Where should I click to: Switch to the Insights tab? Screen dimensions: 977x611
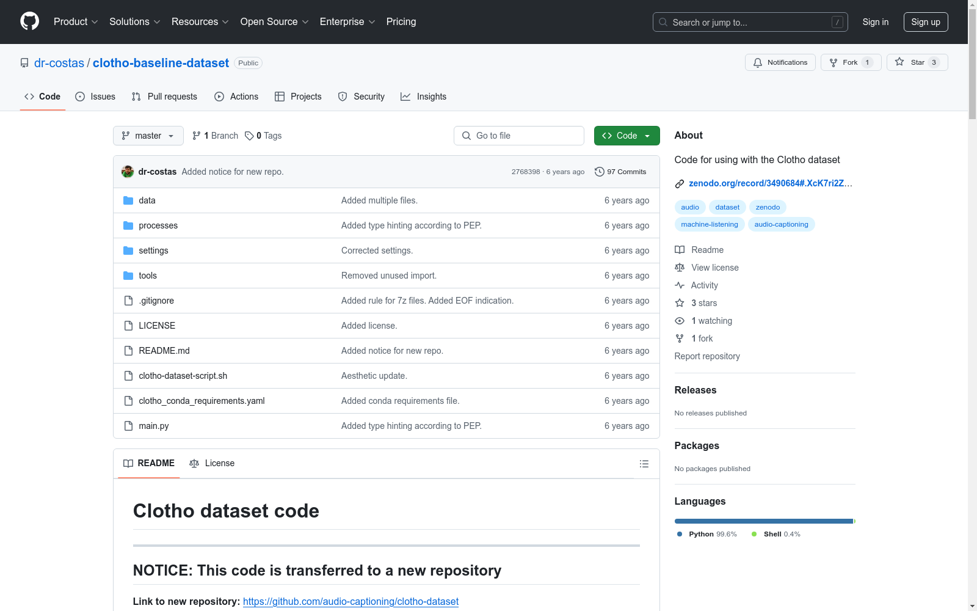423,97
